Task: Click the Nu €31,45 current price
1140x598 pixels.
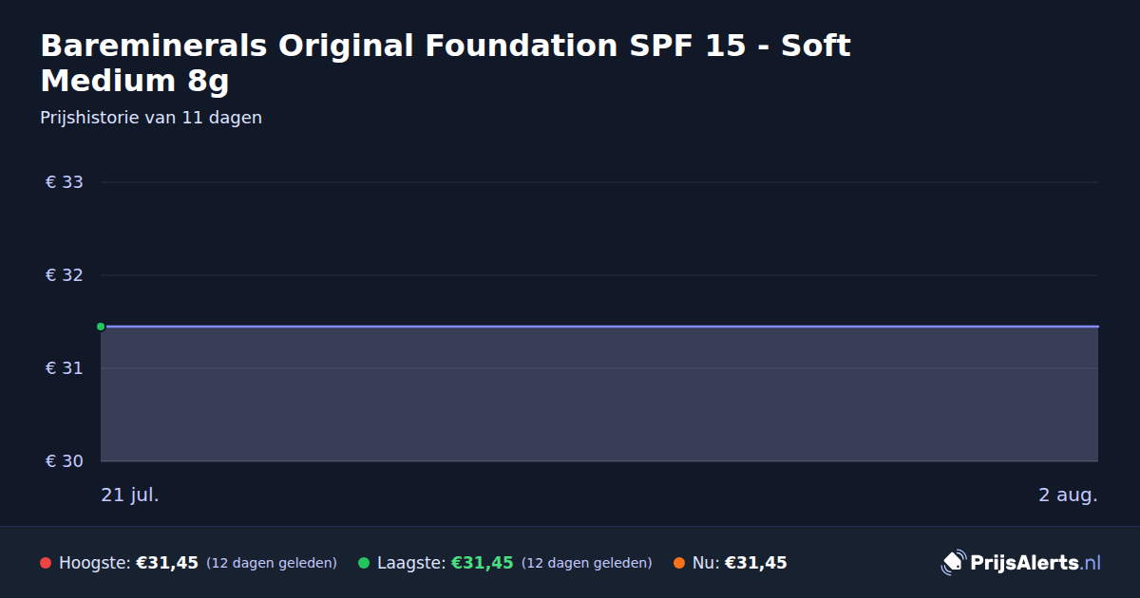Action: pyautogui.click(x=756, y=563)
